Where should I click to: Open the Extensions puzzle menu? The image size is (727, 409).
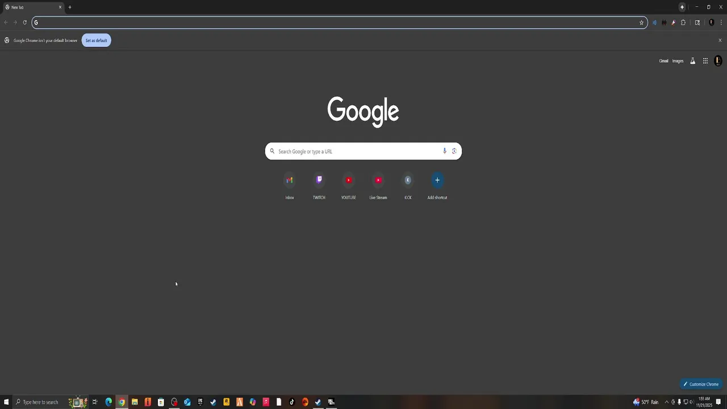click(x=683, y=23)
